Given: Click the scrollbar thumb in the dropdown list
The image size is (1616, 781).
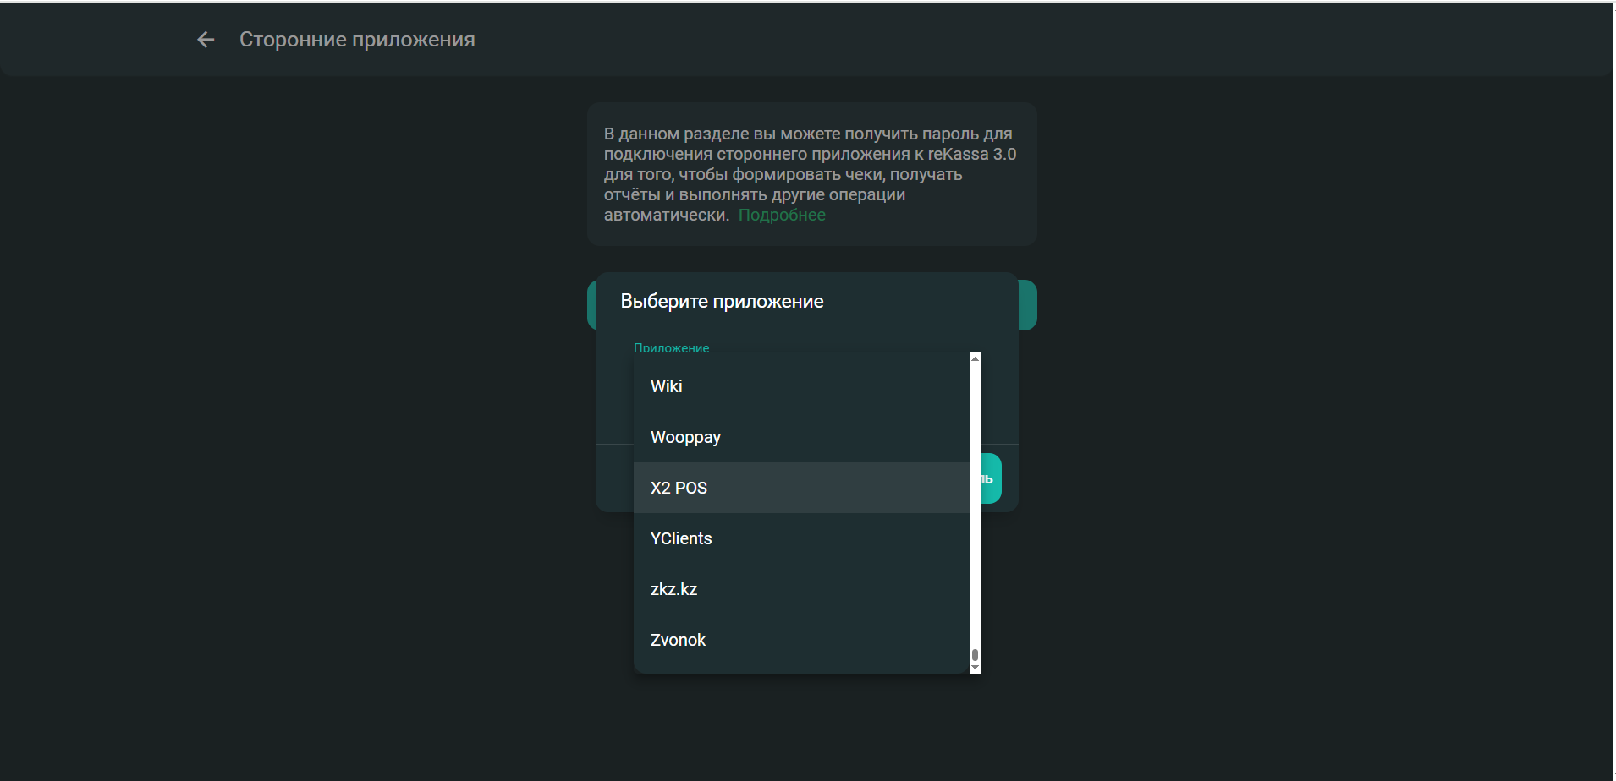Looking at the screenshot, I should [x=975, y=655].
